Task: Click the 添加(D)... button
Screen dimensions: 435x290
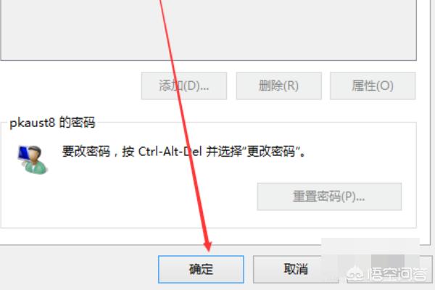Action: (184, 86)
